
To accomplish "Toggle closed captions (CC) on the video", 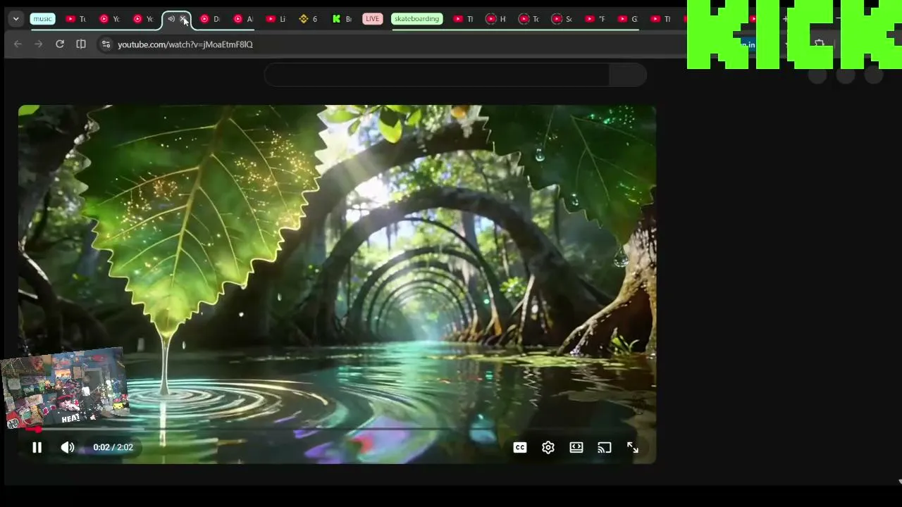I will coord(520,447).
